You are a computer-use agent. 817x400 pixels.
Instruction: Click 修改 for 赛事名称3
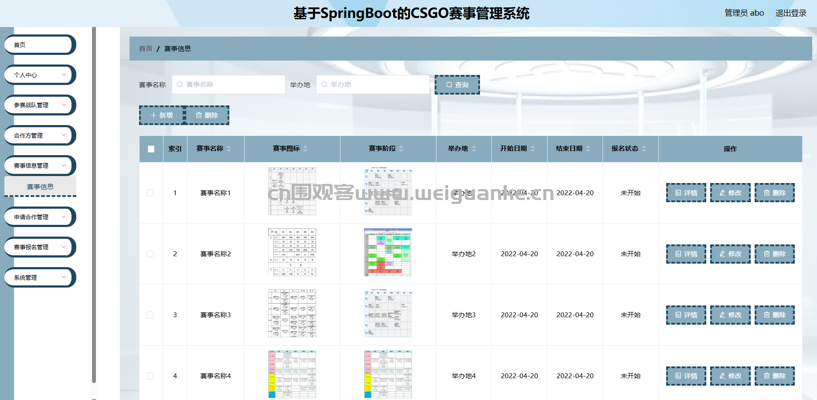[x=730, y=315]
